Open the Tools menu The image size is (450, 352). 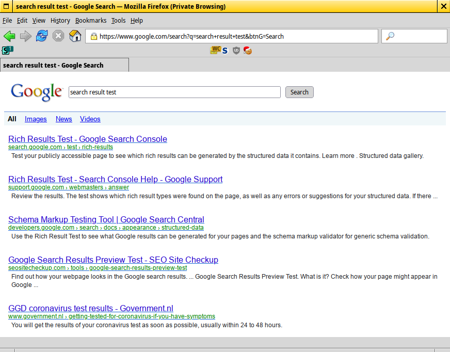tap(118, 20)
